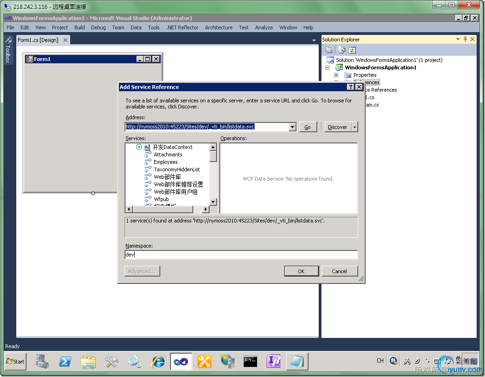Select the 开发DataContext service node
The height and width of the screenshot is (377, 485).
pos(172,147)
